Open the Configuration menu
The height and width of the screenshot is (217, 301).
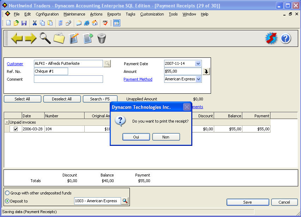tap(47, 14)
